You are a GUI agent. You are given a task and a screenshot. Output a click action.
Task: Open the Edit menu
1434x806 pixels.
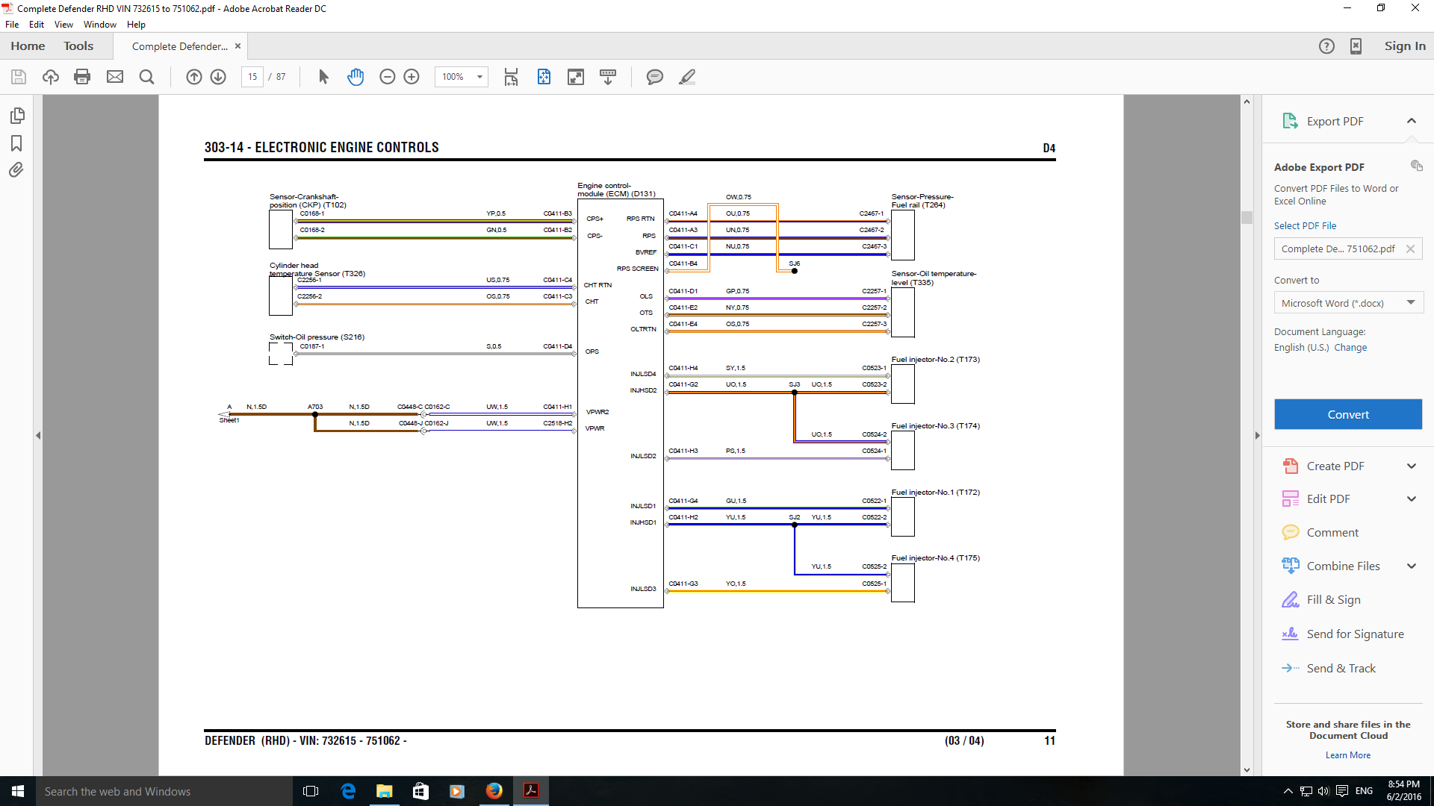point(37,25)
